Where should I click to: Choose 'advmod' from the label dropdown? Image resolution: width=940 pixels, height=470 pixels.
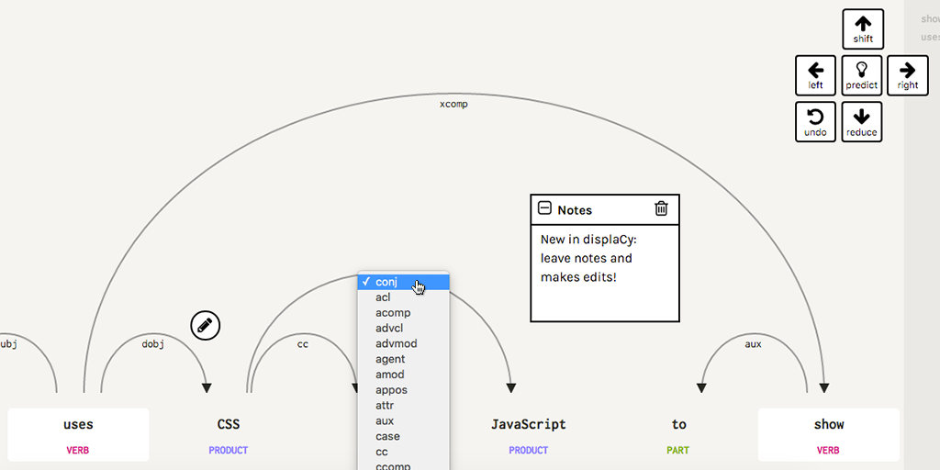point(396,343)
